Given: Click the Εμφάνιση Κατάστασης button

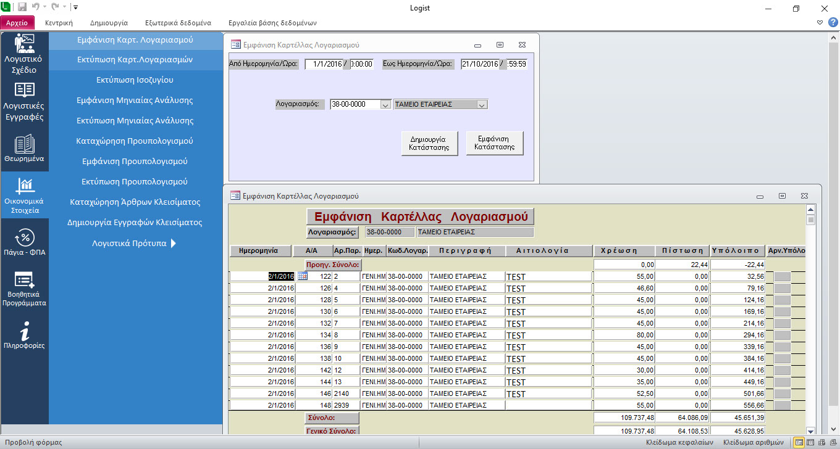Looking at the screenshot, I should (x=494, y=143).
